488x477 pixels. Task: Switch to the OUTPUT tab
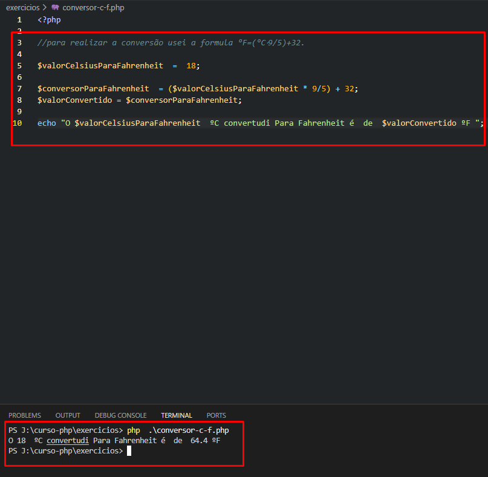pyautogui.click(x=68, y=415)
